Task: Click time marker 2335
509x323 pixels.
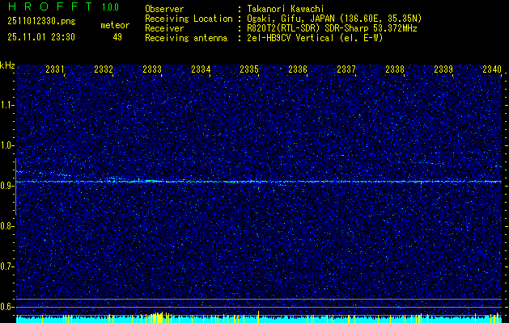Action: 249,69
